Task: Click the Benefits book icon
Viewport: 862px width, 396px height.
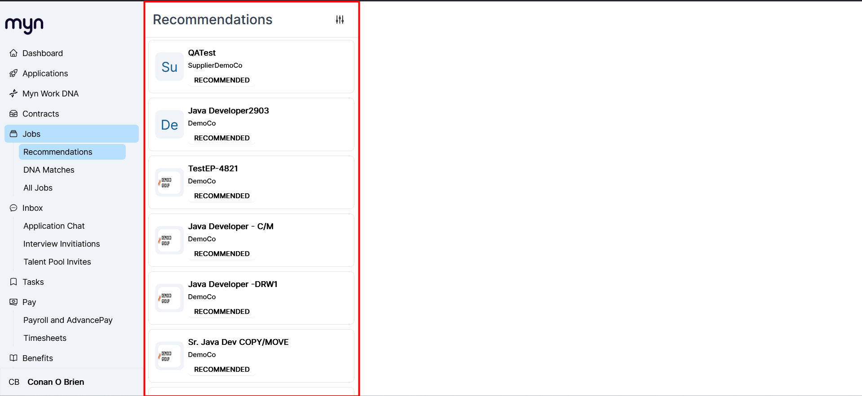Action: point(13,358)
